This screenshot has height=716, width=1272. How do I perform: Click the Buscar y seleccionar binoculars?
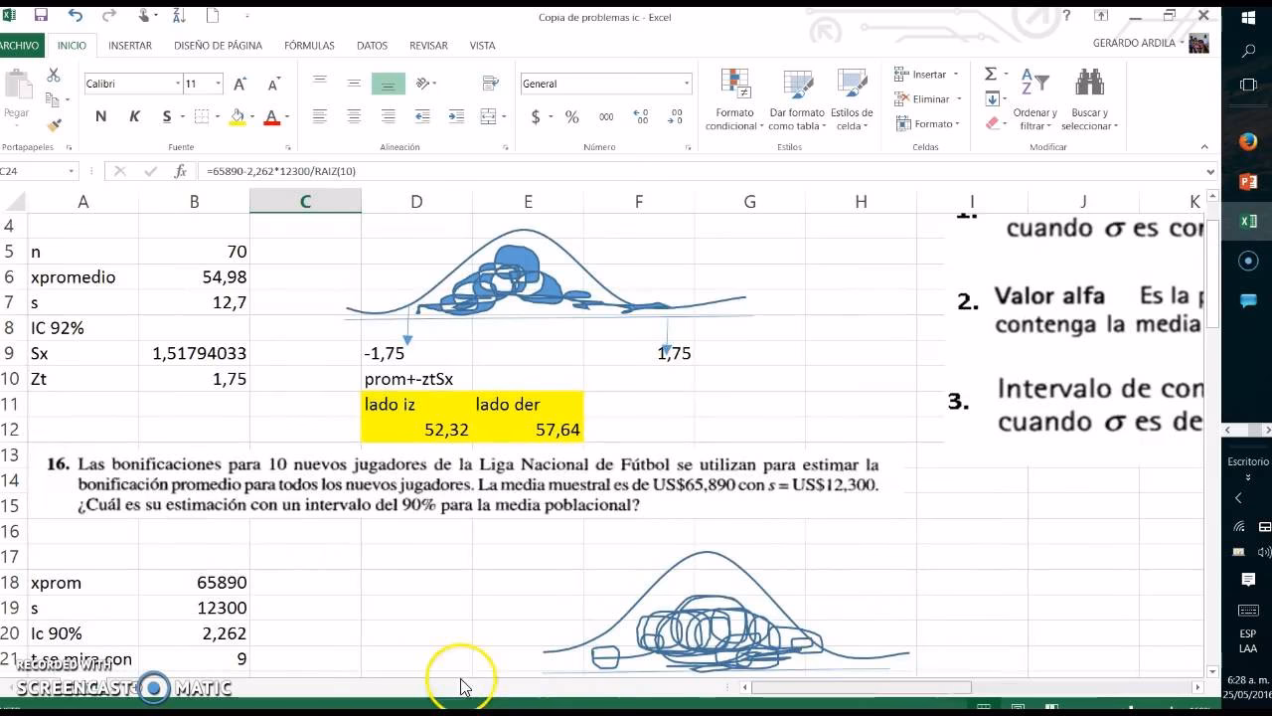pos(1089,99)
